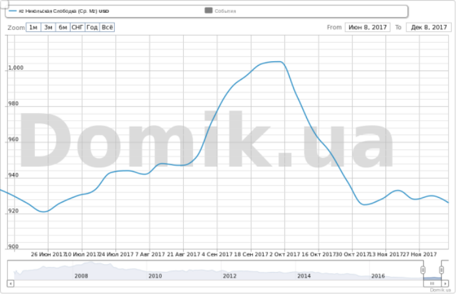Click the 4 Сен 2017 axis label
The image size is (456, 294).
[217, 254]
